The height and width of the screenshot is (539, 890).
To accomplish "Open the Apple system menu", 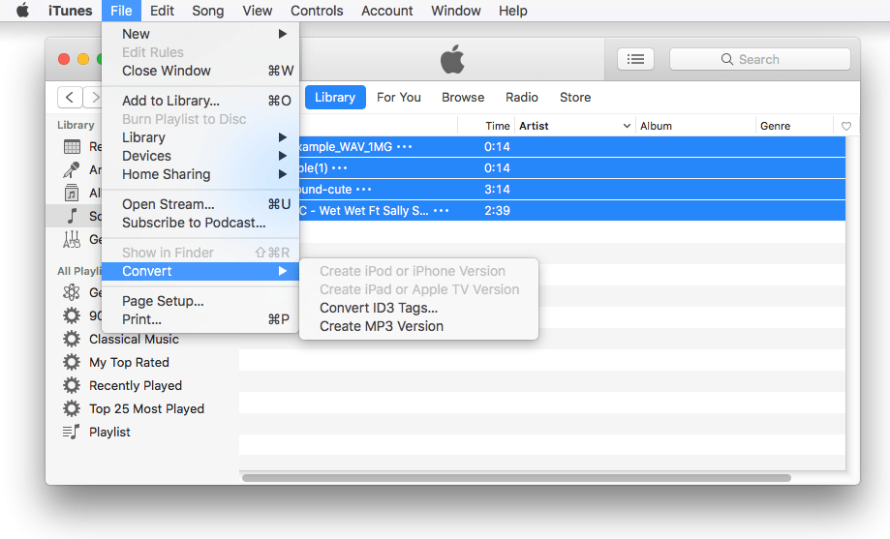I will click(x=22, y=11).
